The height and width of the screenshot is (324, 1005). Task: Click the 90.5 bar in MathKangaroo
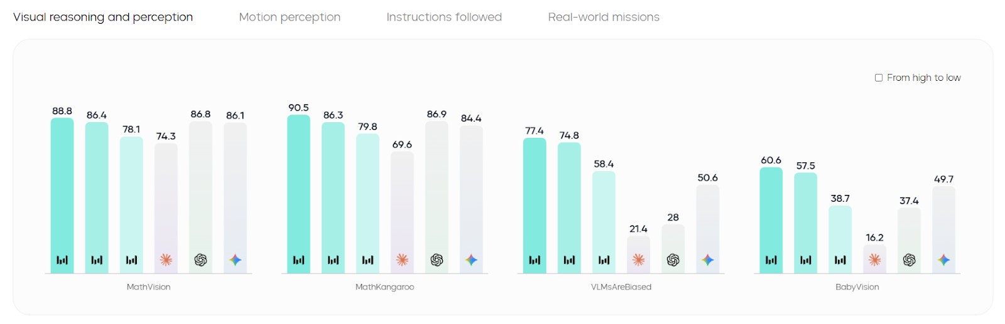[x=298, y=188]
